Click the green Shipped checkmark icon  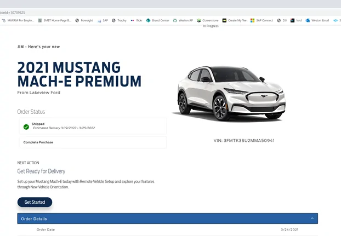pyautogui.click(x=26, y=127)
